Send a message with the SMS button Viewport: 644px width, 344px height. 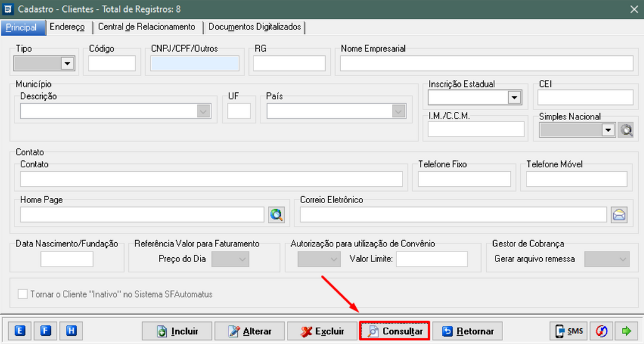tap(569, 331)
